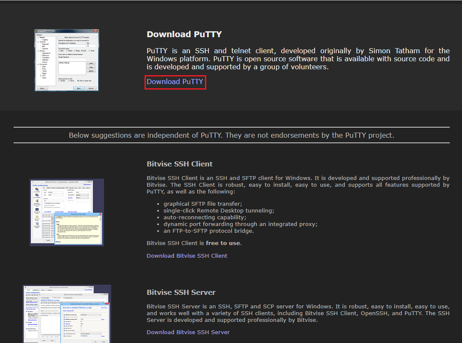Click the paragraph starting 'Bitvise SSH Client is an SSH and SFTP'
Image resolution: width=462 pixels, height=343 pixels.
tap(298, 185)
